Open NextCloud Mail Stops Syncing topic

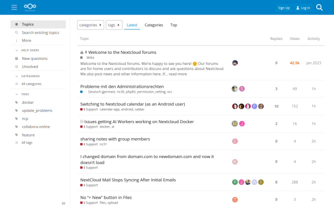pos(128,180)
